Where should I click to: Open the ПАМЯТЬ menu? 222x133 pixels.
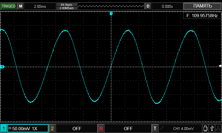click(202, 6)
